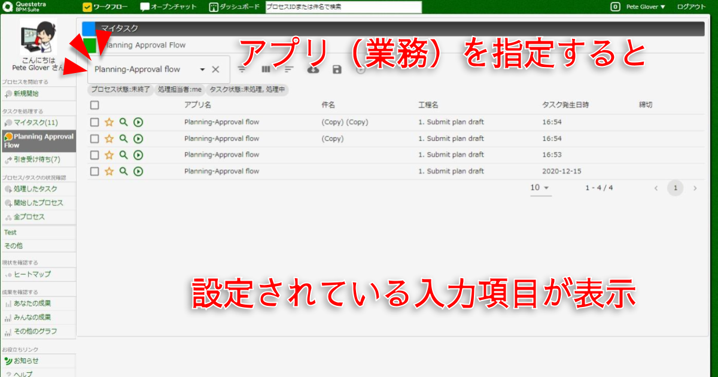Star the first Planning-Approval flow task
This screenshot has width=718, height=377.
109,122
